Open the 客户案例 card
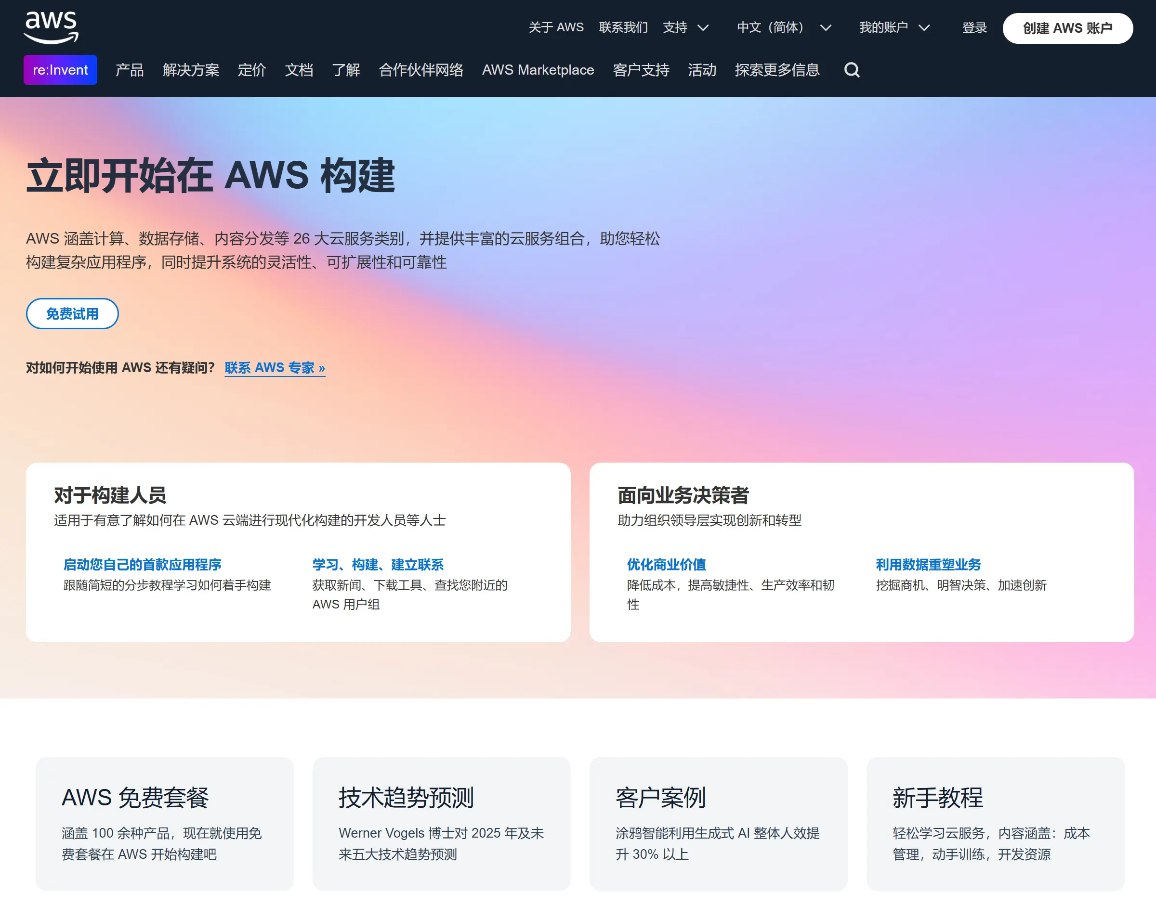Screen dimensions: 1156x905 (x=718, y=823)
